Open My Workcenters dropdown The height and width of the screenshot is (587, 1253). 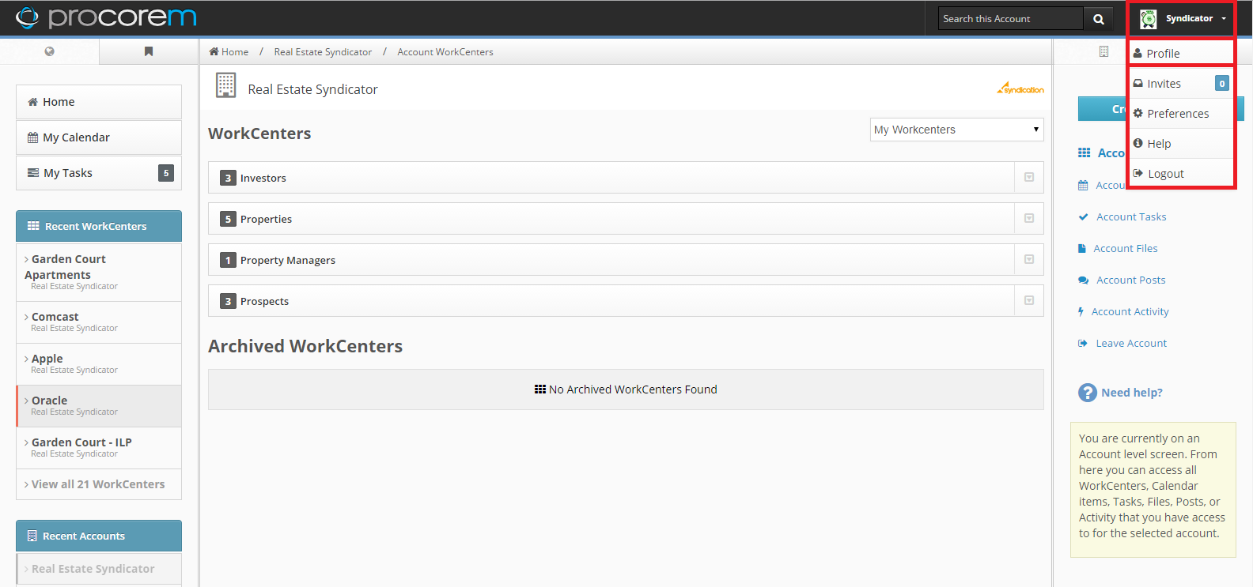pos(956,130)
